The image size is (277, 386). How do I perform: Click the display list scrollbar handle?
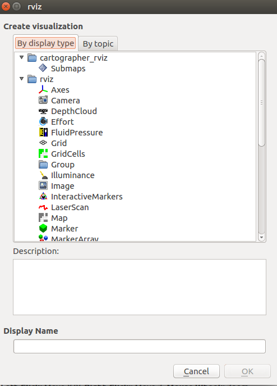point(261,103)
